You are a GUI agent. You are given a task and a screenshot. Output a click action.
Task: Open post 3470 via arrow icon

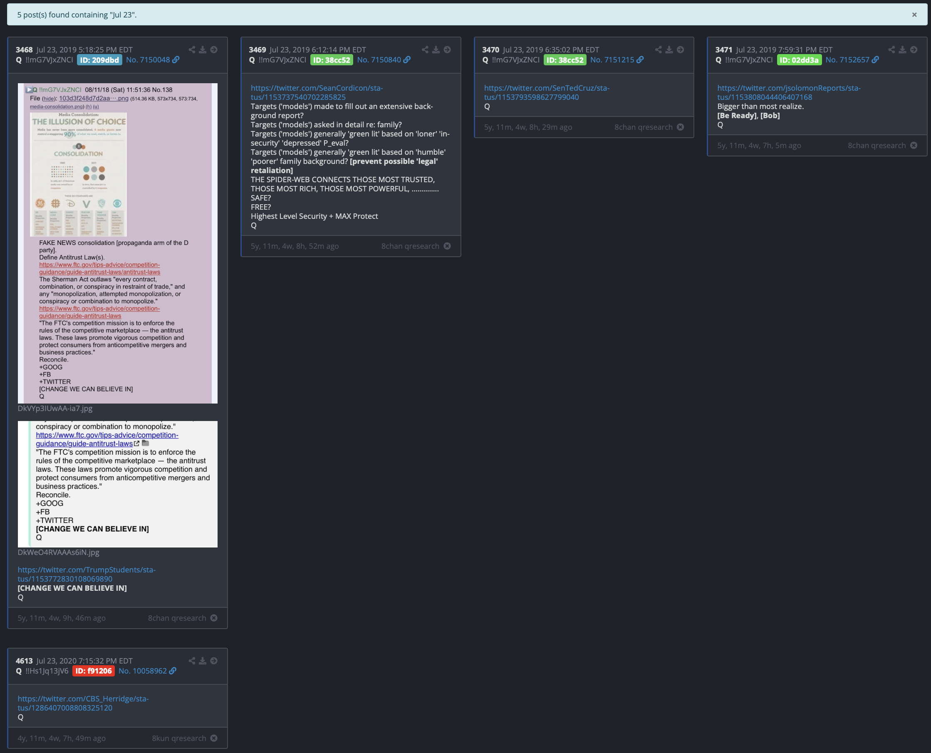(681, 50)
